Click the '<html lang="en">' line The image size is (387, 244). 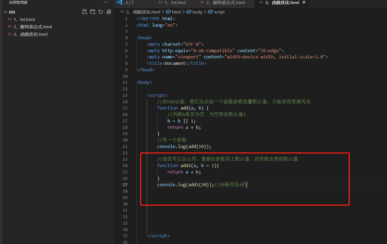(x=157, y=25)
